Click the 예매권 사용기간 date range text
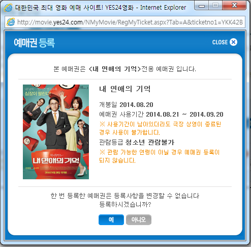 point(161,114)
